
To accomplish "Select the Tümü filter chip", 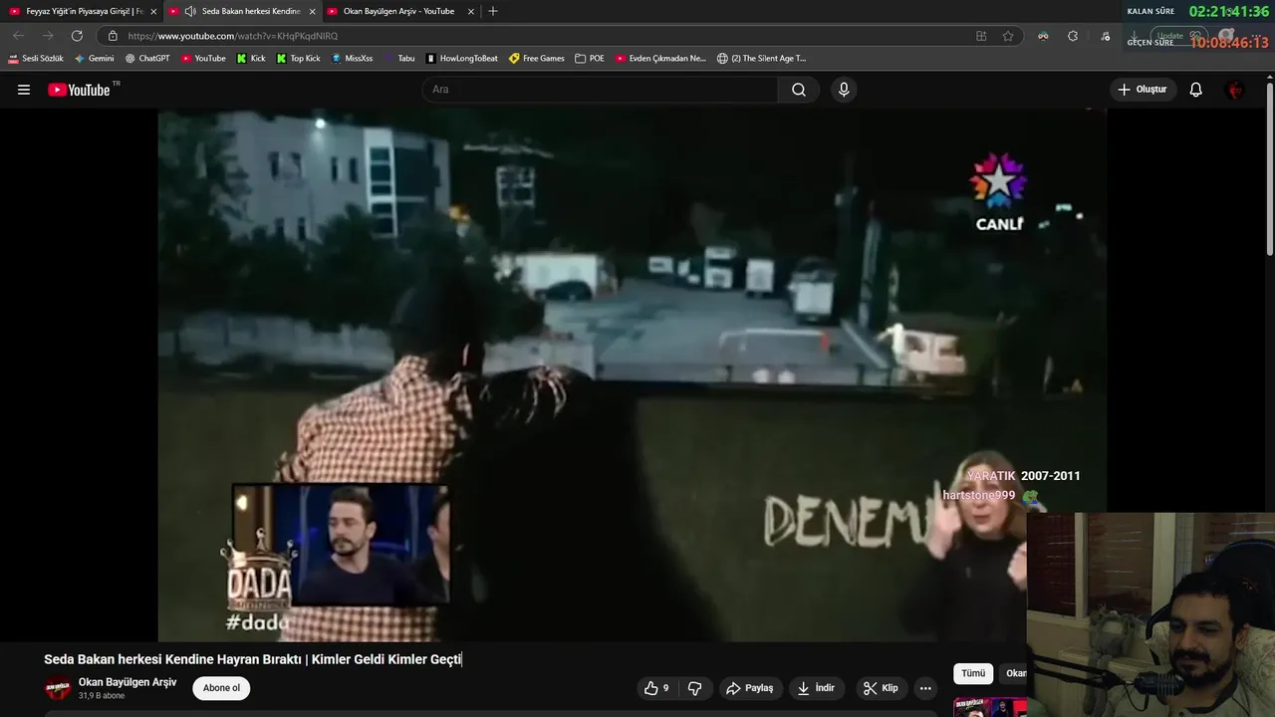I will pyautogui.click(x=973, y=673).
